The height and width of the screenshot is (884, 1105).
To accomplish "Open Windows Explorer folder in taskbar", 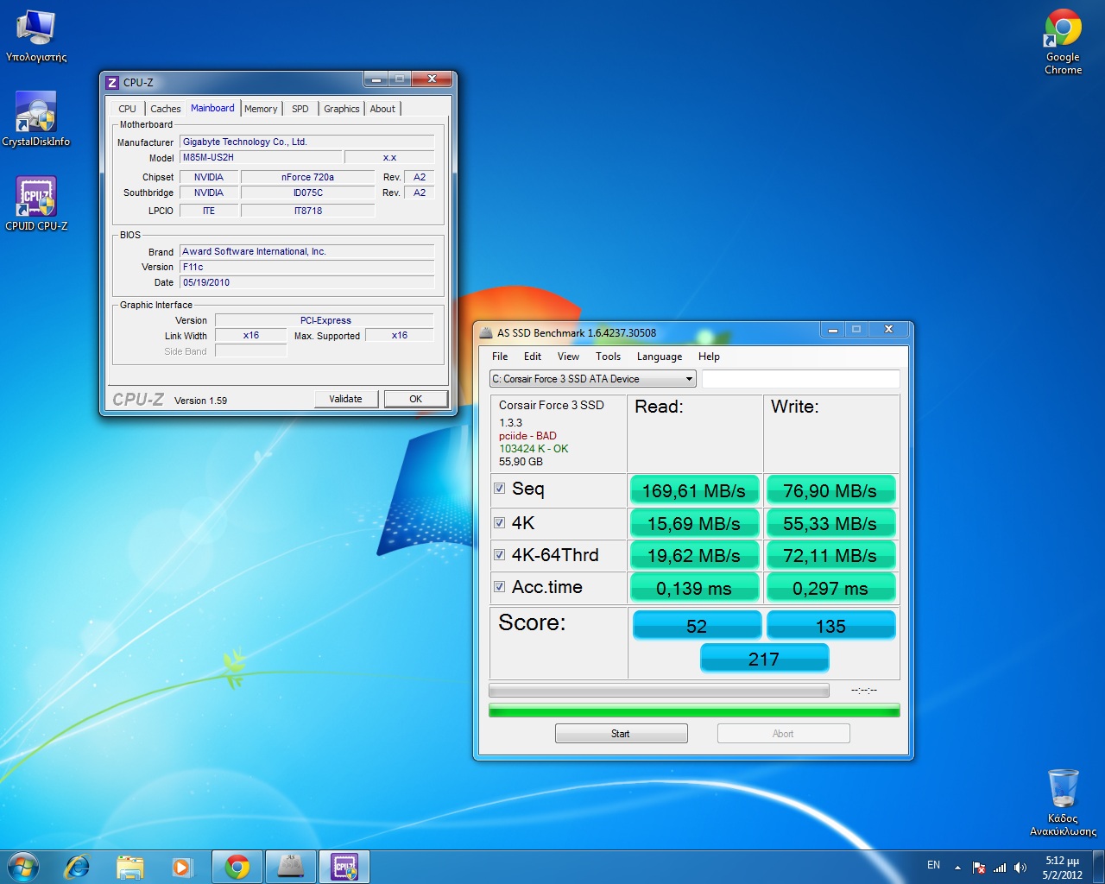I will (x=129, y=867).
